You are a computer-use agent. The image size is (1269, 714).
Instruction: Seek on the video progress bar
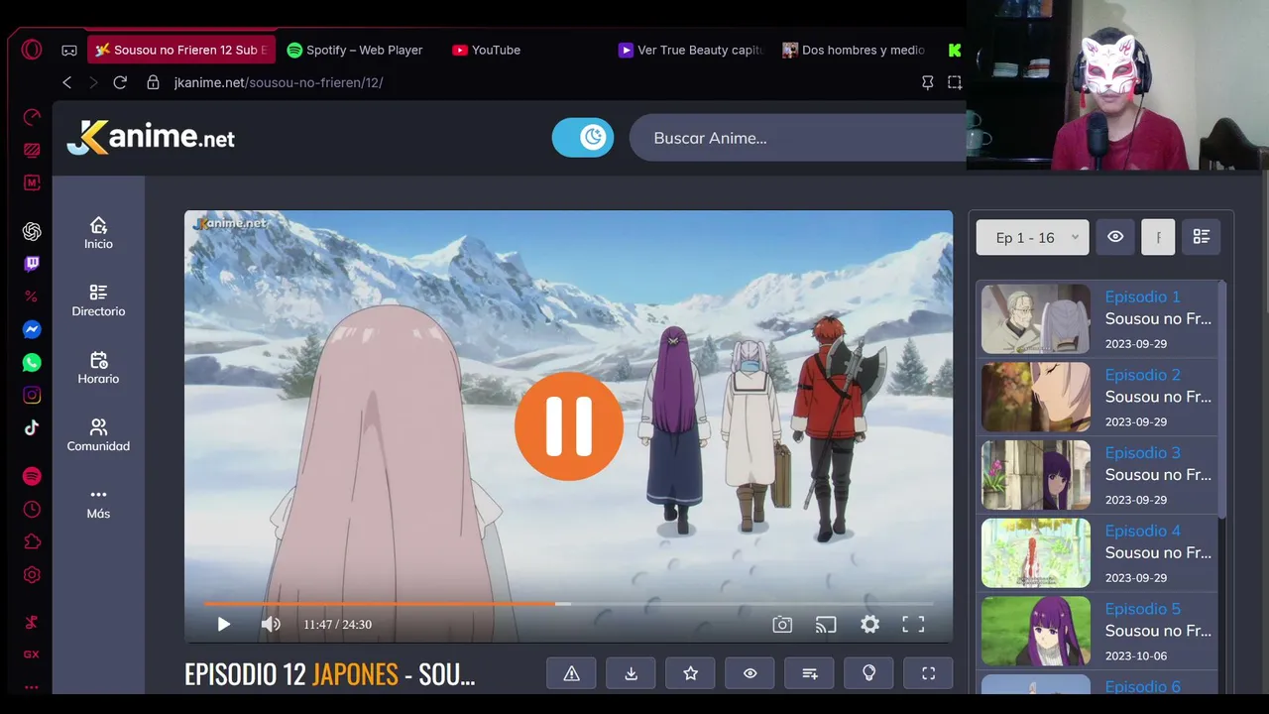[x=568, y=603]
